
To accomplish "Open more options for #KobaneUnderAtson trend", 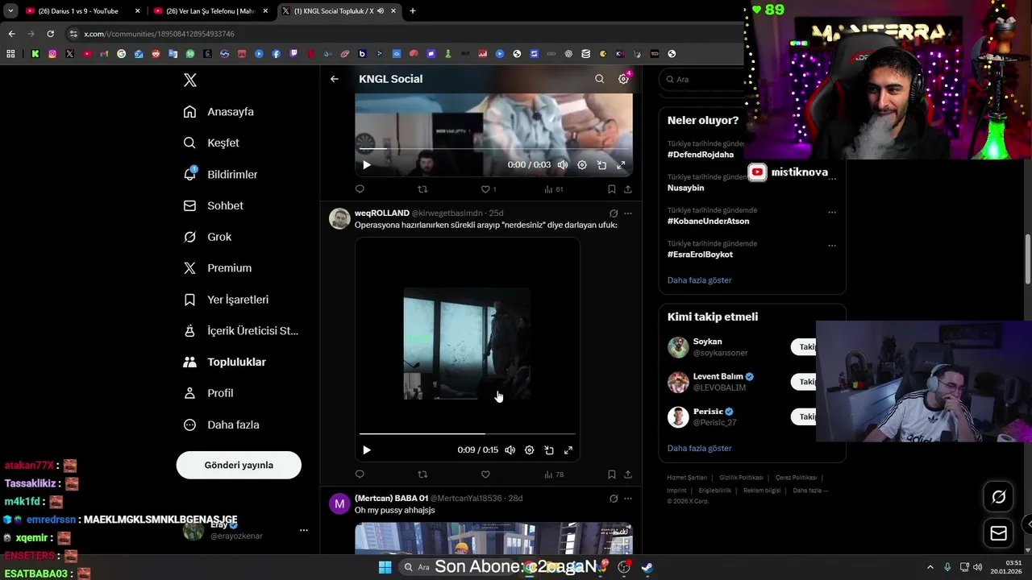I will pos(832,213).
